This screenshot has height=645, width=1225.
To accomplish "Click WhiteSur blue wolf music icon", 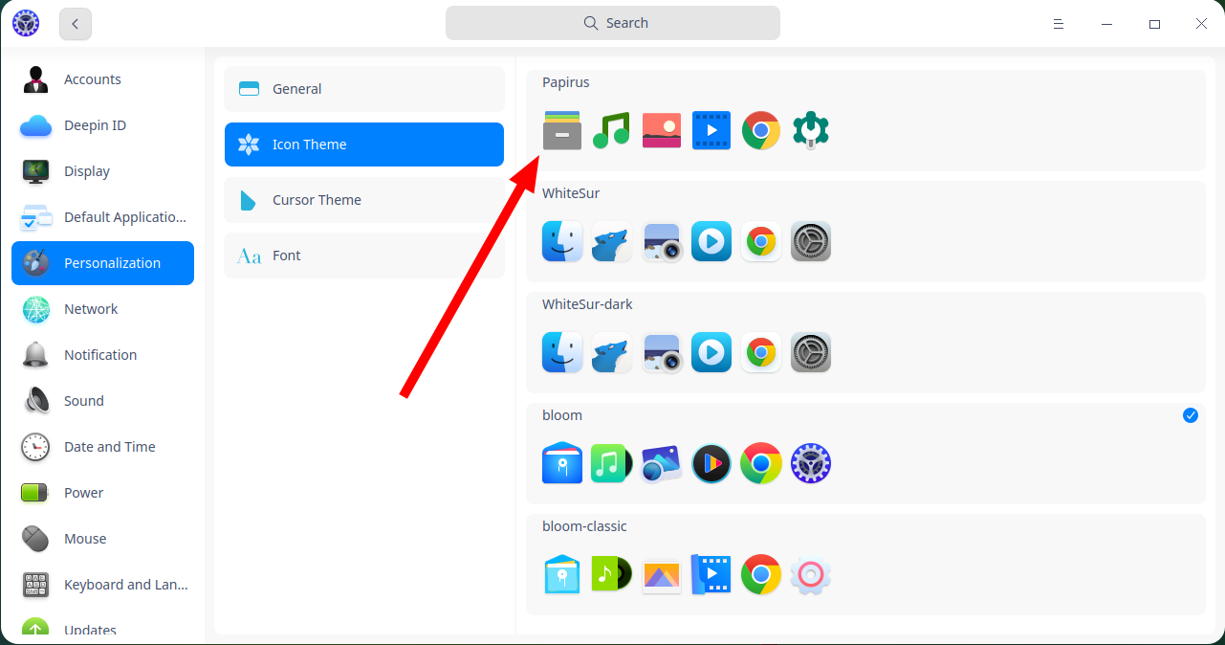I will coord(612,241).
